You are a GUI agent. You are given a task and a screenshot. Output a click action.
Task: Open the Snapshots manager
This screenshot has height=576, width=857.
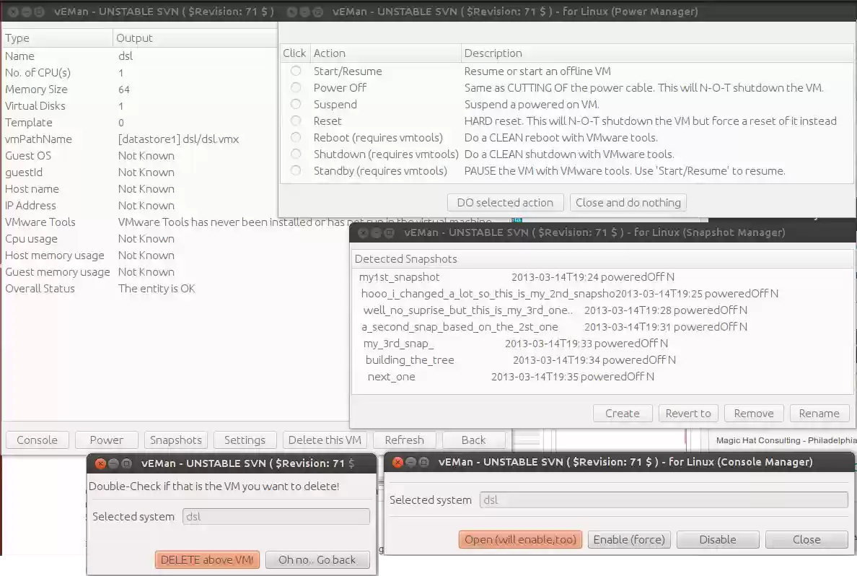(175, 440)
